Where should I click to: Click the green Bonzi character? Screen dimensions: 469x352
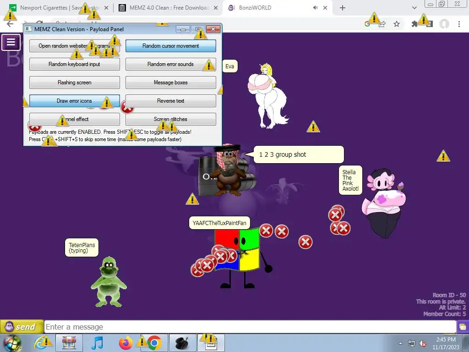tap(109, 281)
